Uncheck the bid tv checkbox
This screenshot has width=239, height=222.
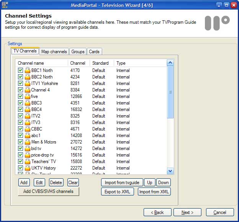pos(20,148)
